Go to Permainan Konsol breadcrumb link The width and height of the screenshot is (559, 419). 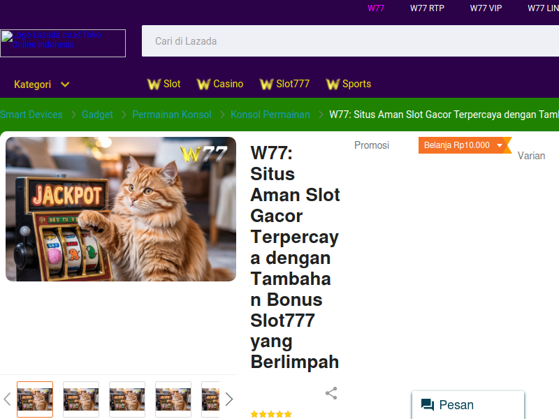(172, 115)
